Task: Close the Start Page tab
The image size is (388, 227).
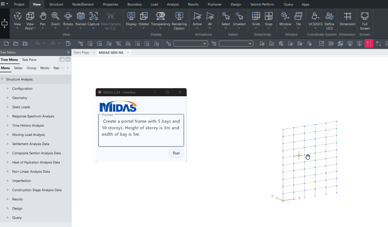Action: coord(94,52)
